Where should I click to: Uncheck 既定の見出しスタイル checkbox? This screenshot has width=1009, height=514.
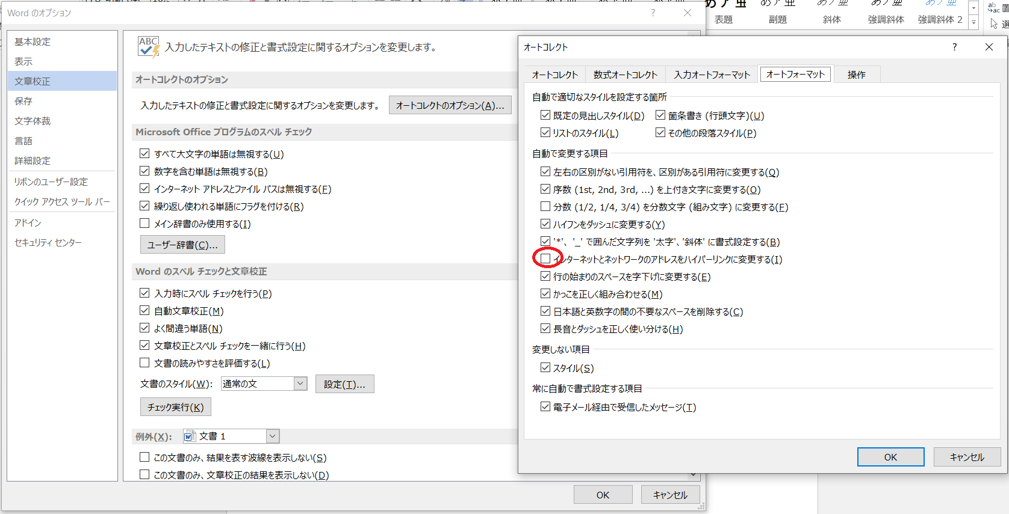pos(545,115)
